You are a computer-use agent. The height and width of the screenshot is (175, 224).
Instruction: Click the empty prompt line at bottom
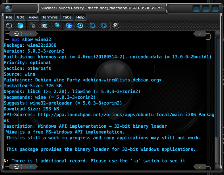(105, 167)
